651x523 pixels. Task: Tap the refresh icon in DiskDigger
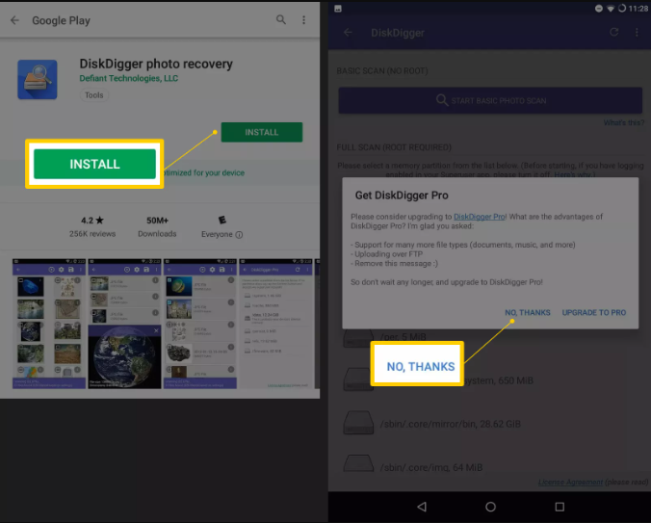pos(614,32)
